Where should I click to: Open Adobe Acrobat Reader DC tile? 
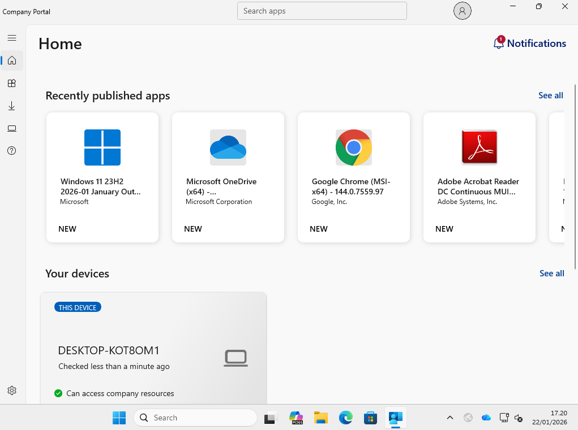click(x=479, y=177)
